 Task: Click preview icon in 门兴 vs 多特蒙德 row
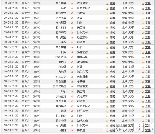[107, 53]
